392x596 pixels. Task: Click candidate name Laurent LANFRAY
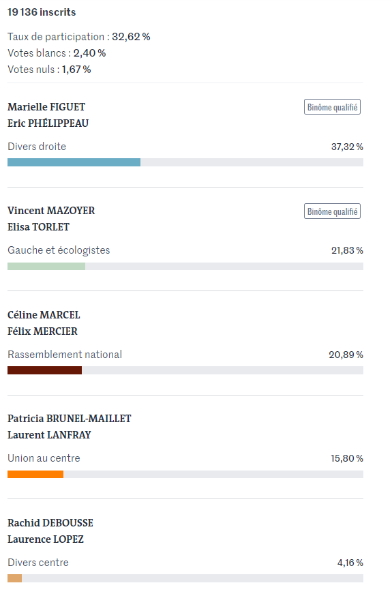pos(49,435)
